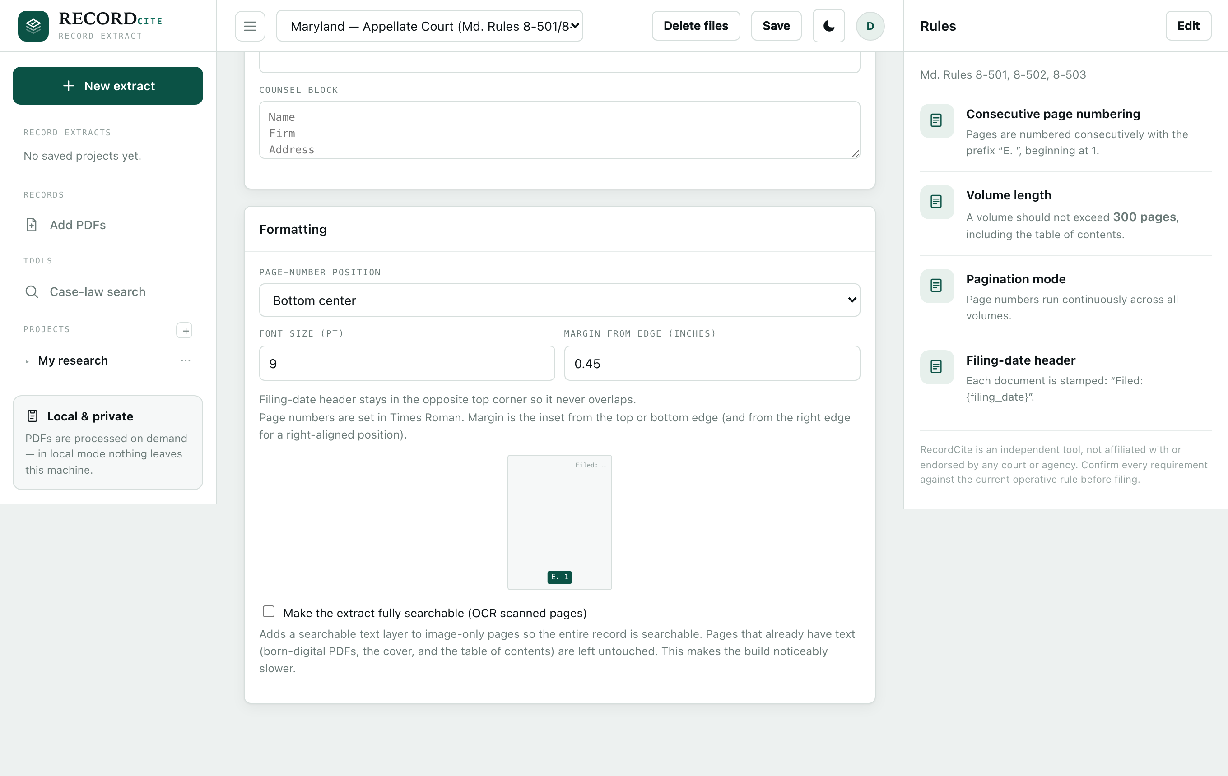Click Margin from edge field
The height and width of the screenshot is (776, 1228).
[x=712, y=363]
